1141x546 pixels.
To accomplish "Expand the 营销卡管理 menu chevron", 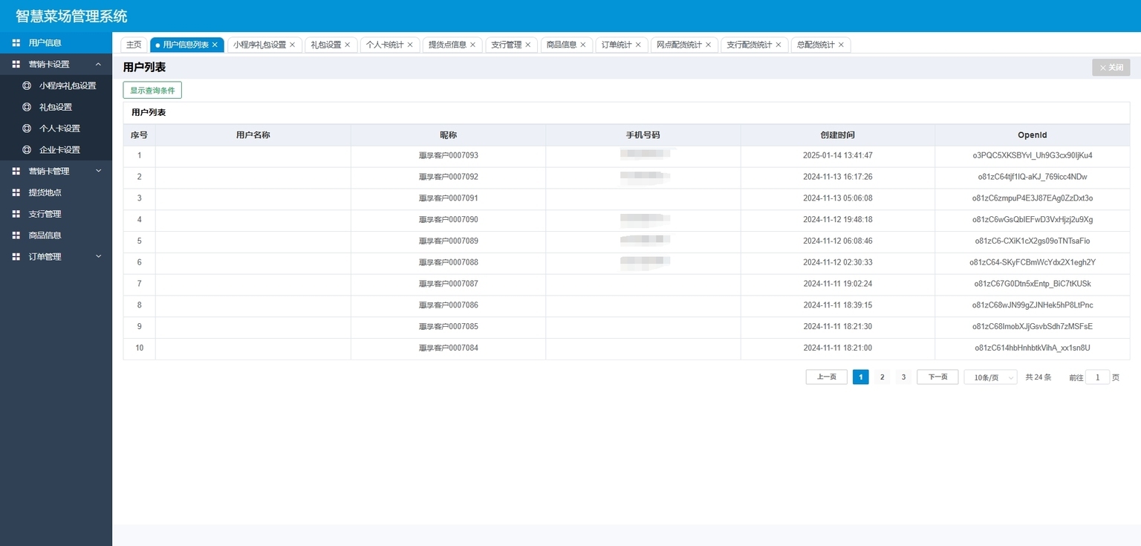I will tap(98, 172).
